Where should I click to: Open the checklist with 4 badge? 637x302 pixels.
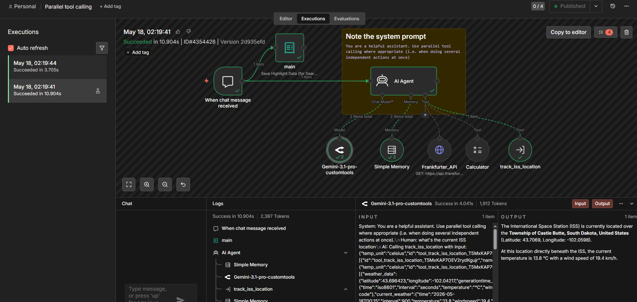(606, 32)
